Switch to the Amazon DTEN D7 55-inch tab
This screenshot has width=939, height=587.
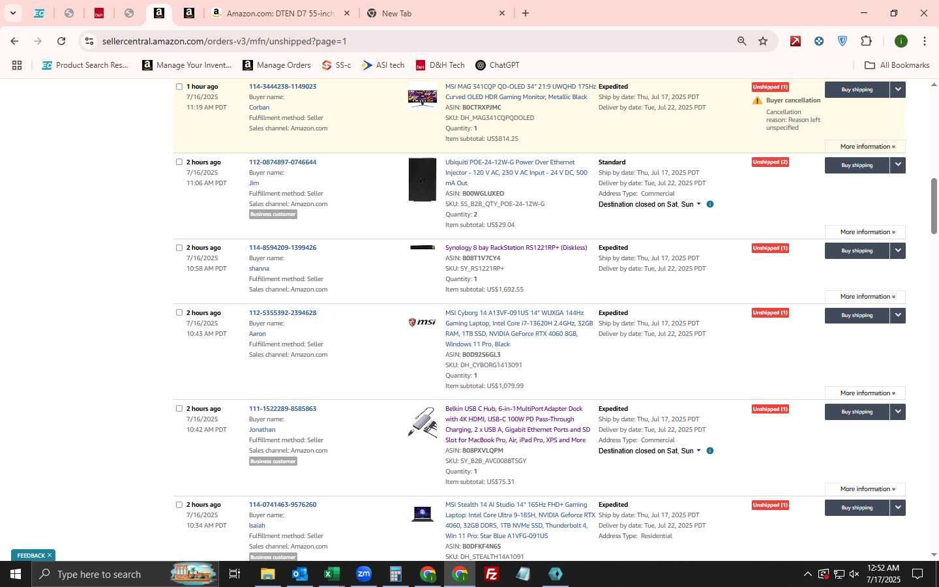[x=280, y=13]
